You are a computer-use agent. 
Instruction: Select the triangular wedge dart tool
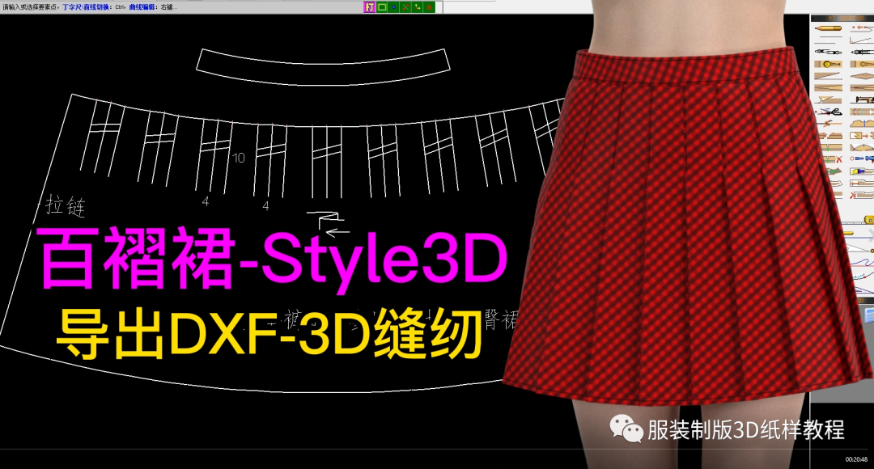pyautogui.click(x=829, y=76)
